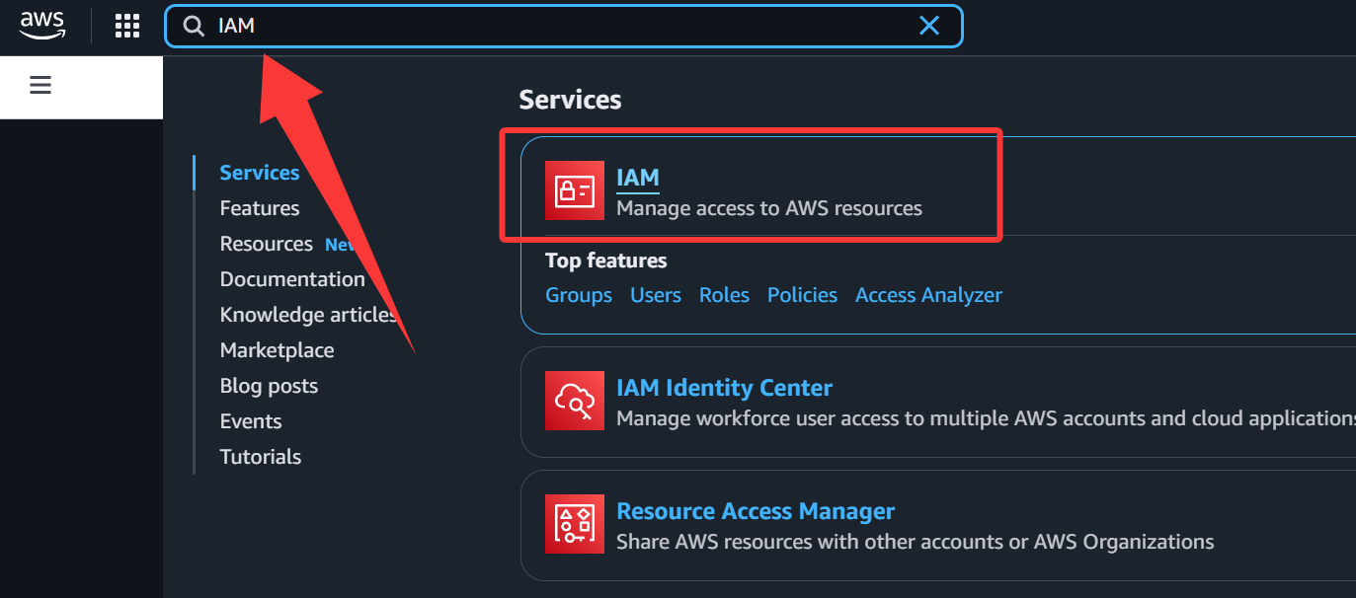Click the magnifier search icon
1356x598 pixels.
click(x=195, y=26)
